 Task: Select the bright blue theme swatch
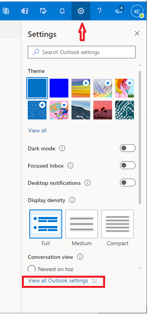[x=59, y=88]
